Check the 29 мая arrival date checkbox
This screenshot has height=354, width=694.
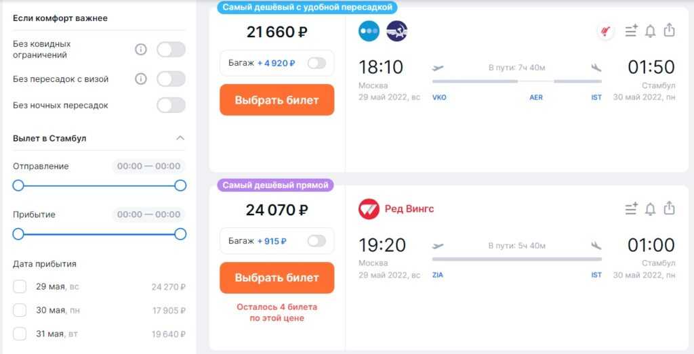[20, 286]
